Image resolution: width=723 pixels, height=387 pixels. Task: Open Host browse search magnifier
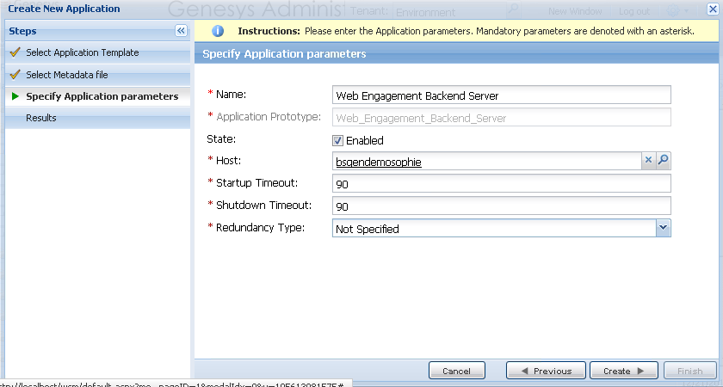click(664, 161)
